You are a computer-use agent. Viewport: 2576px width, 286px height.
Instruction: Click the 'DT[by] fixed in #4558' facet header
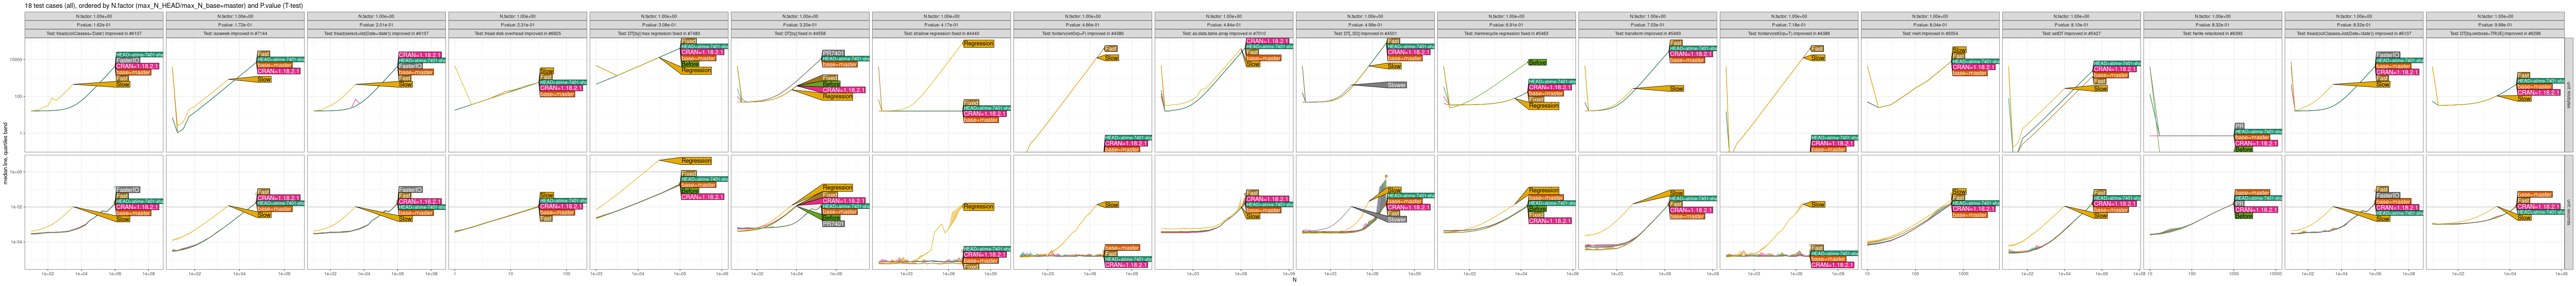[800, 33]
